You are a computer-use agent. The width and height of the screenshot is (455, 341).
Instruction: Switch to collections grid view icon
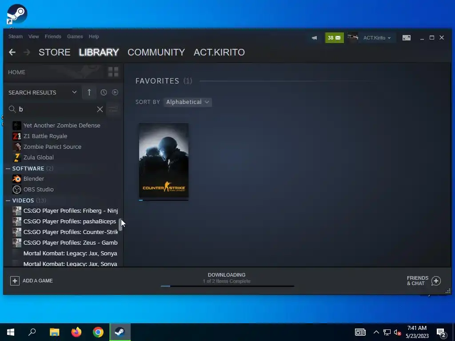click(x=113, y=72)
